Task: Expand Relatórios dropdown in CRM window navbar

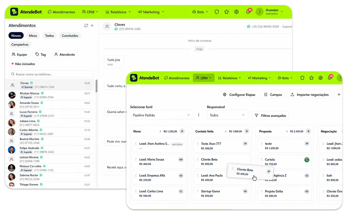Action: pyautogui.click(x=229, y=78)
